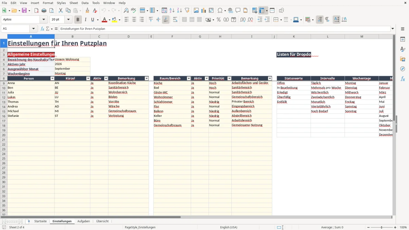This screenshot has width=409, height=230.
Task: Click Export as PDF icon
Action: [x=36, y=11]
